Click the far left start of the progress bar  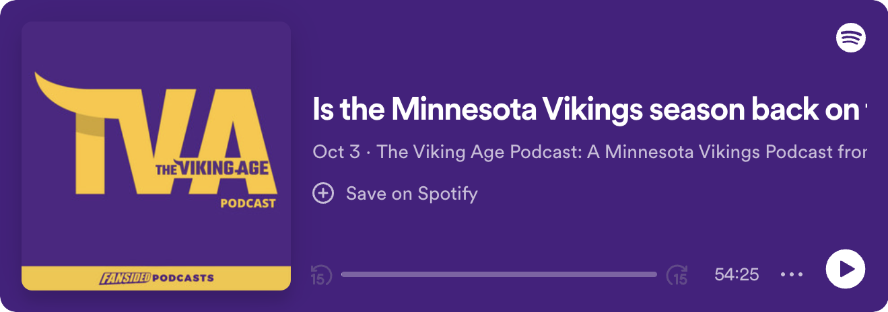point(344,274)
